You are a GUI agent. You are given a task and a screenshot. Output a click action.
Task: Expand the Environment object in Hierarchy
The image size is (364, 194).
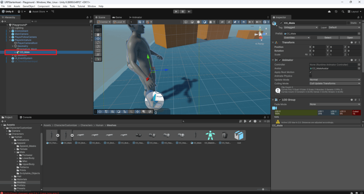(10, 31)
